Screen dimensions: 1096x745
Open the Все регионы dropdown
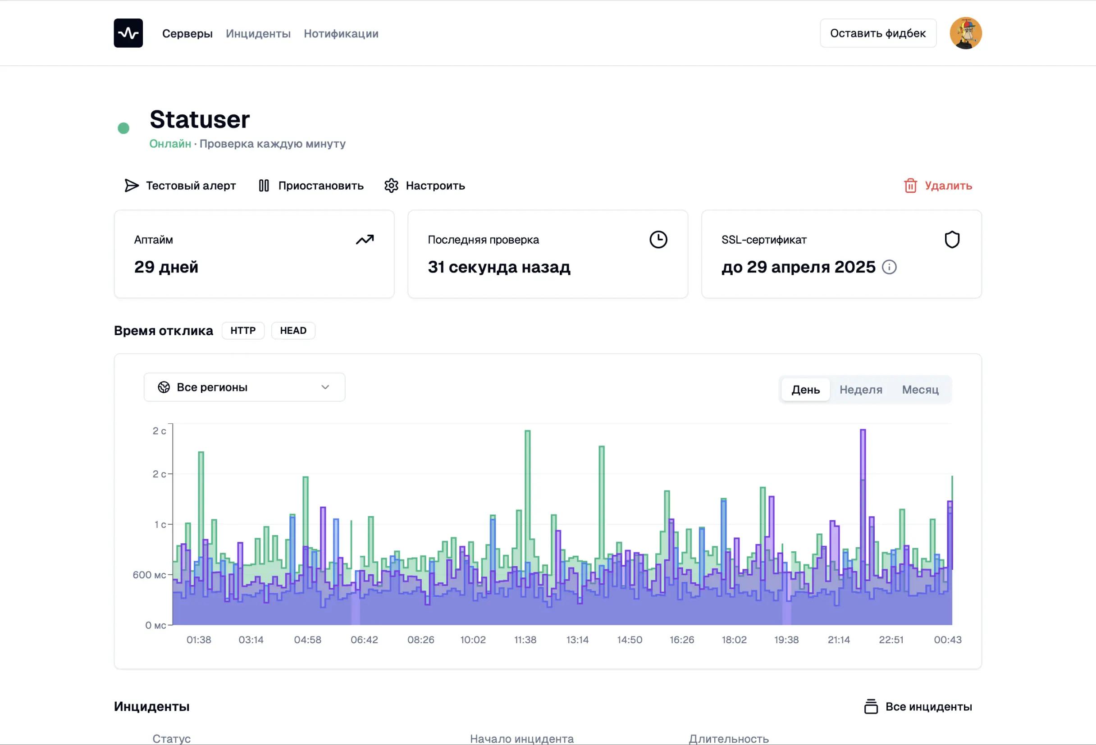tap(244, 387)
